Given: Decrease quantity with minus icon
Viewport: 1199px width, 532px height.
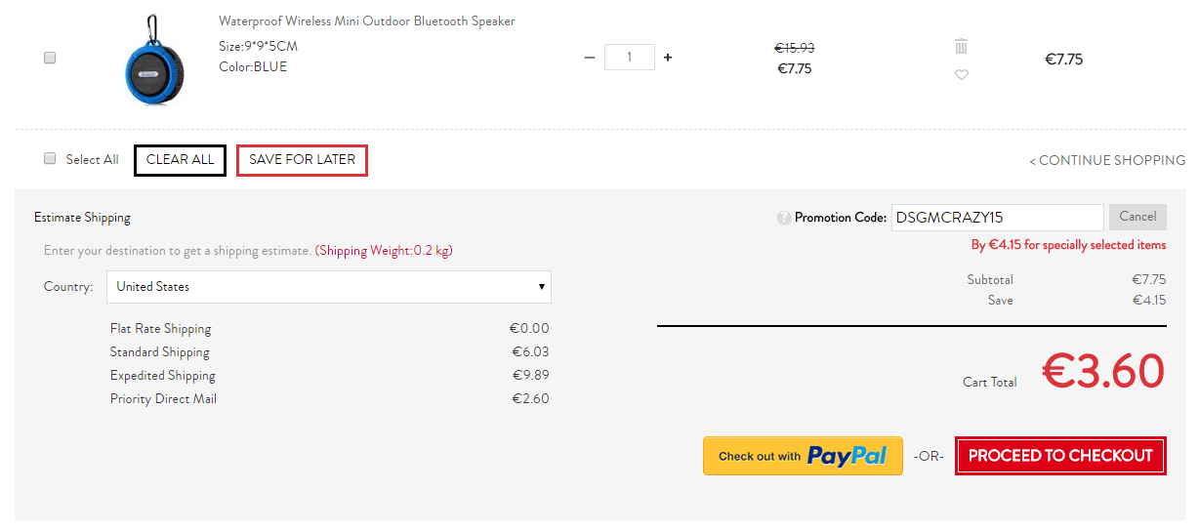Looking at the screenshot, I should click(589, 58).
